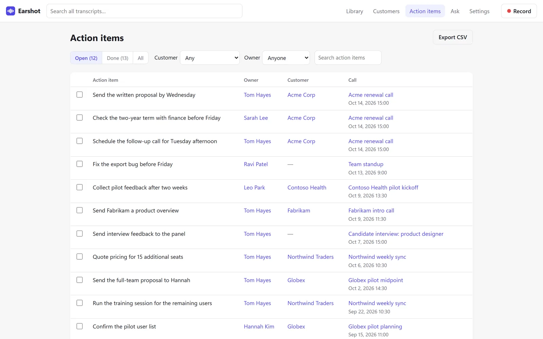Show the All action items tab
This screenshot has width=543, height=339.
tap(141, 58)
